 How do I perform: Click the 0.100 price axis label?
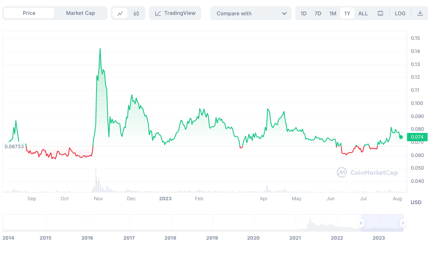click(417, 103)
